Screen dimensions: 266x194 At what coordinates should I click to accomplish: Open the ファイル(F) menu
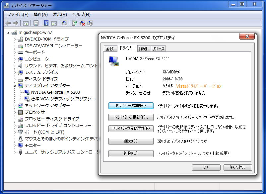[x=18, y=15]
